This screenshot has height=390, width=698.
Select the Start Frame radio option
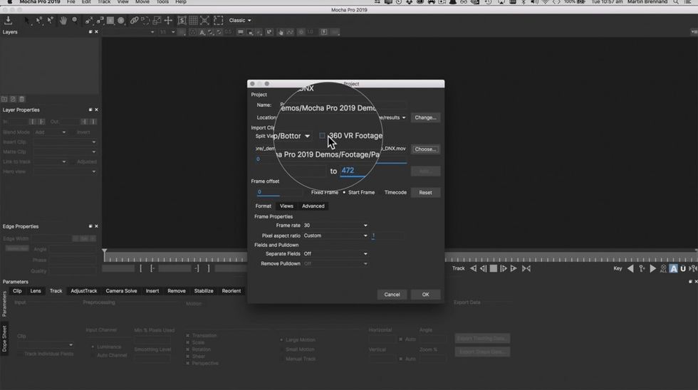pyautogui.click(x=344, y=193)
